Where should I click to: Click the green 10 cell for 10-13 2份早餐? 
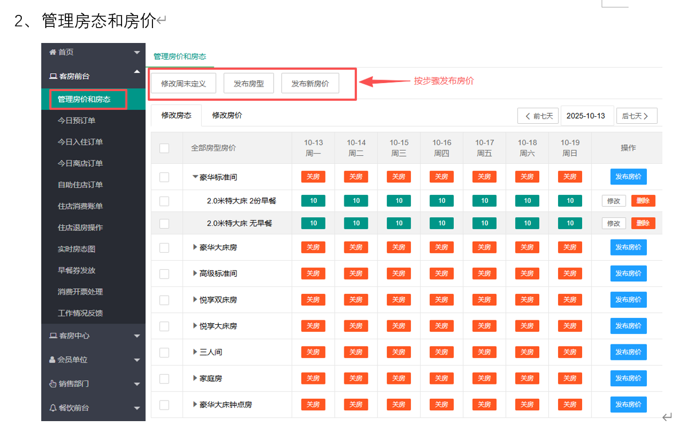313,201
